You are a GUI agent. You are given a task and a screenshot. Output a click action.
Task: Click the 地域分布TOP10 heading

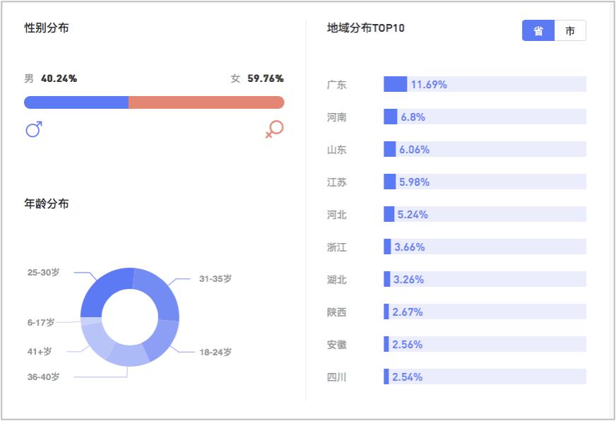pos(365,28)
